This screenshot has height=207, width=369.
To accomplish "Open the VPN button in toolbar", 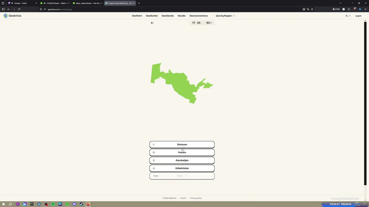I will (336, 9).
